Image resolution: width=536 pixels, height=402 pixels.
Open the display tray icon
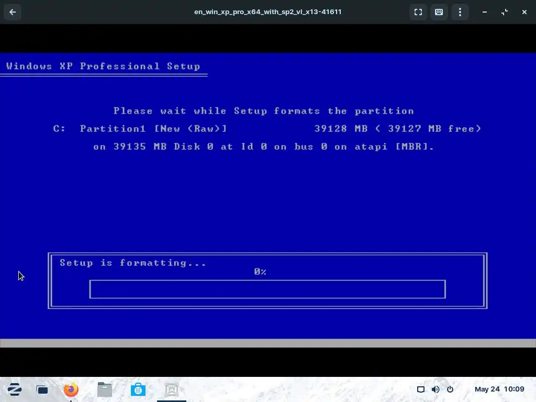pyautogui.click(x=421, y=389)
